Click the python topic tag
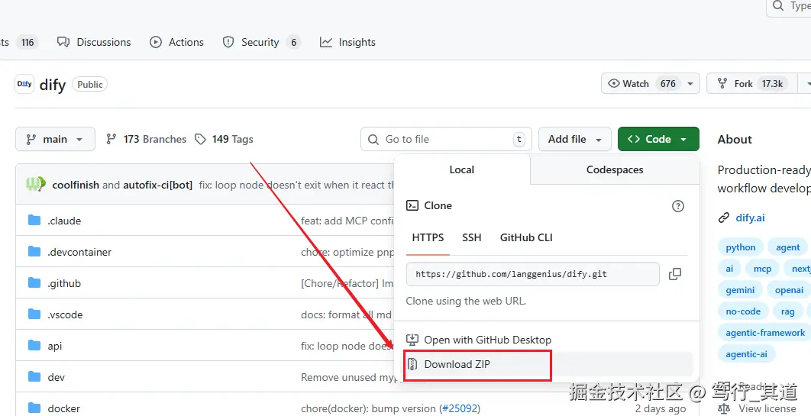The width and height of the screenshot is (811, 416). pyautogui.click(x=741, y=247)
